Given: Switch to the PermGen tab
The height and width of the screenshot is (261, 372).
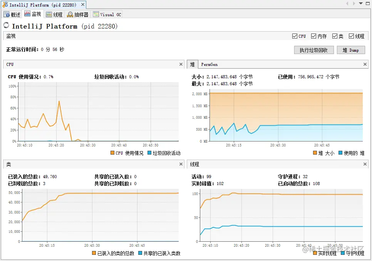Looking at the screenshot, I should pos(209,64).
